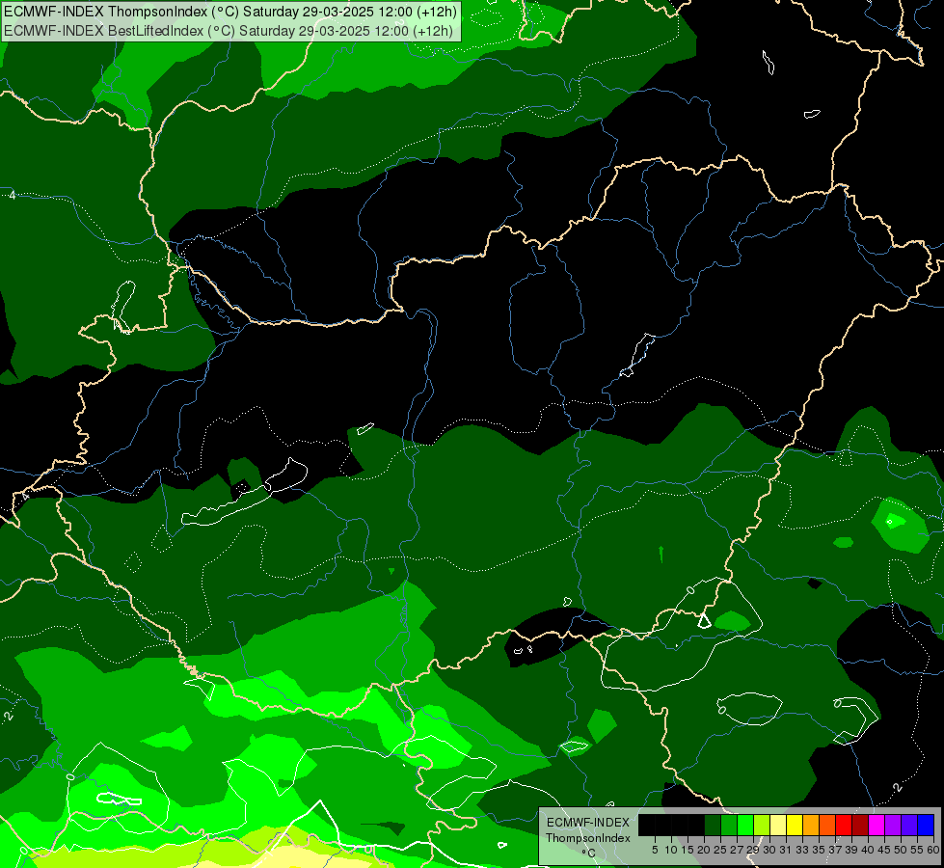Click the pure yellow 31–33 legend swatch

[x=795, y=825]
